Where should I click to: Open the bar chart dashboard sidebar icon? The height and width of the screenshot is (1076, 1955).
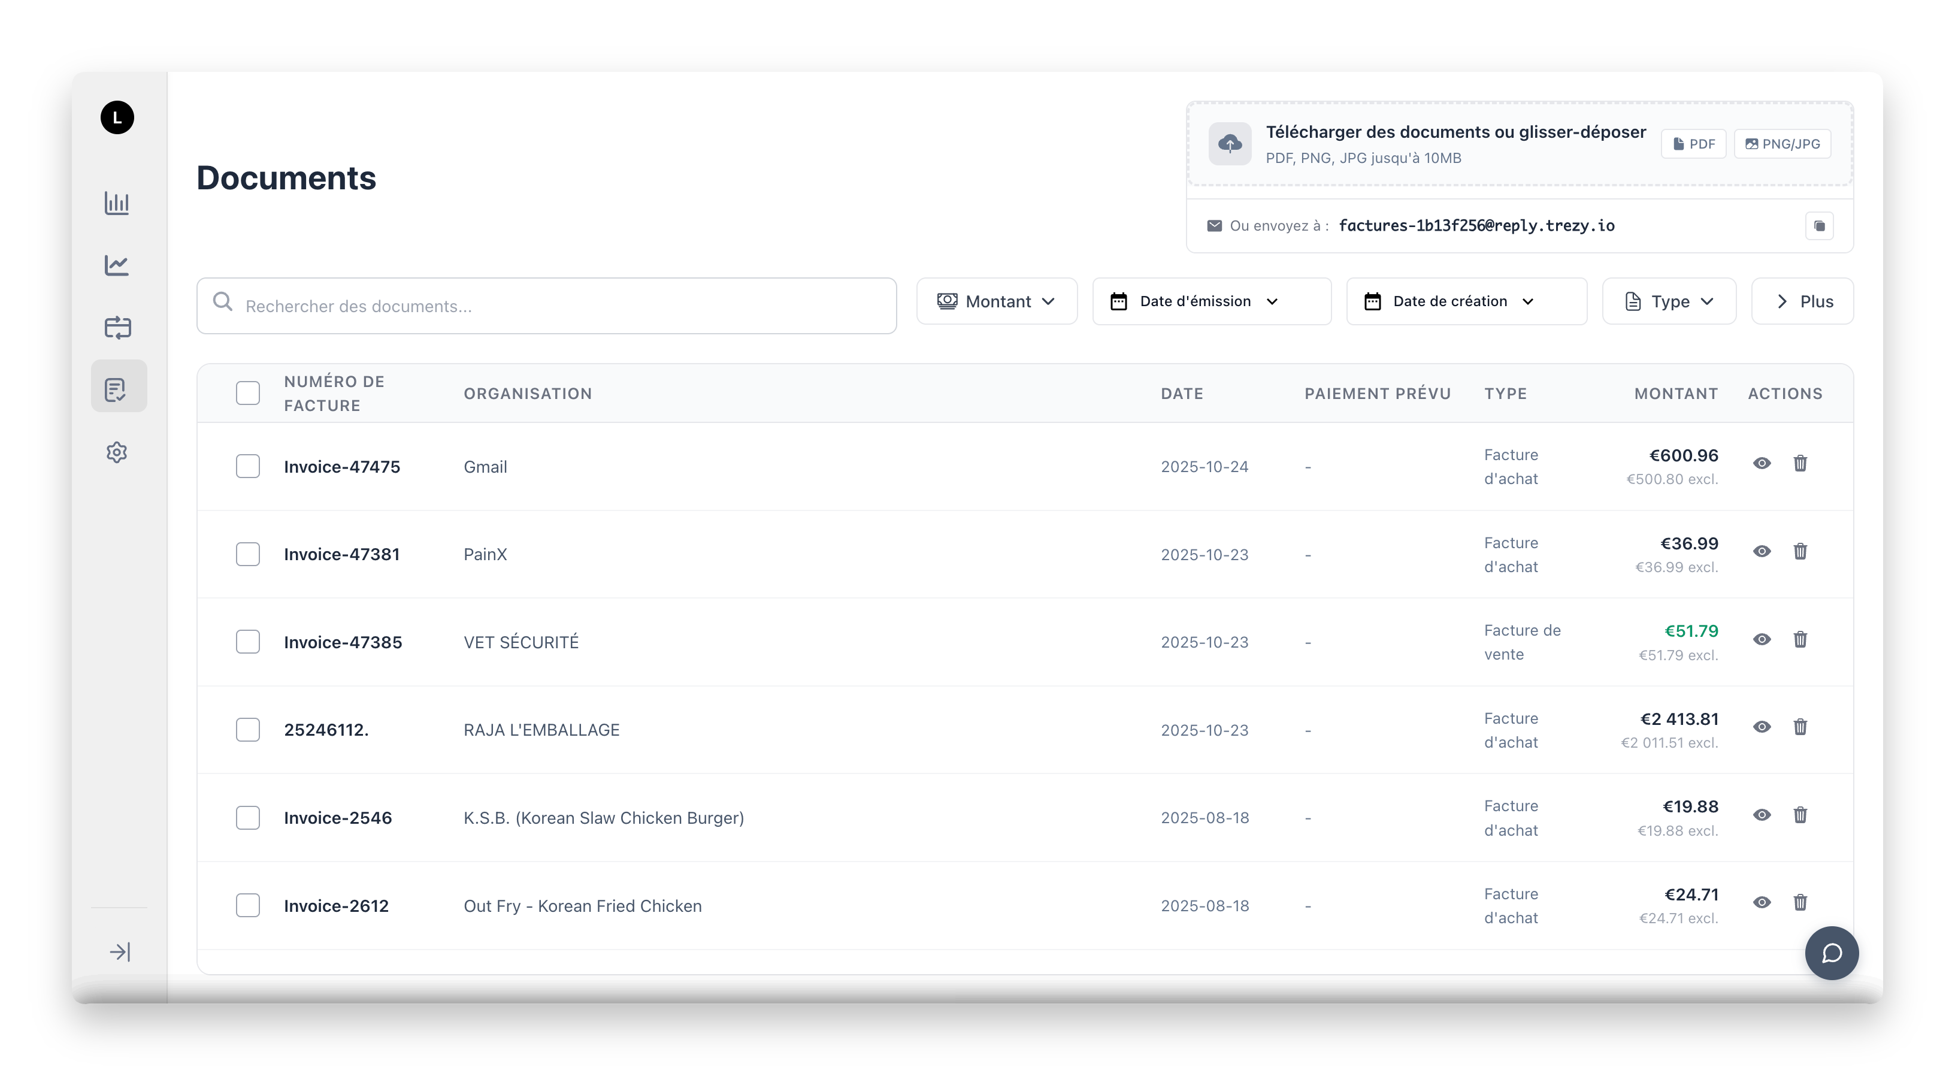117,202
